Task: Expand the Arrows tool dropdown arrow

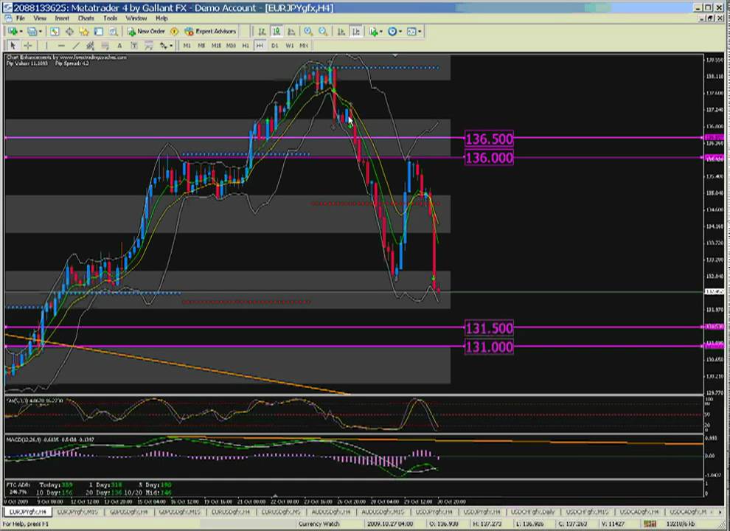Action: [x=171, y=45]
